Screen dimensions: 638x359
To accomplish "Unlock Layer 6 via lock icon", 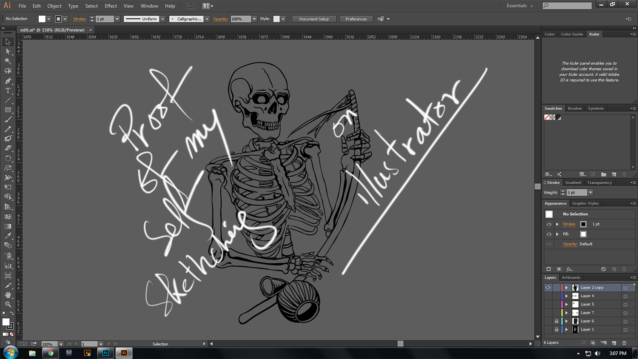I will pos(556,321).
